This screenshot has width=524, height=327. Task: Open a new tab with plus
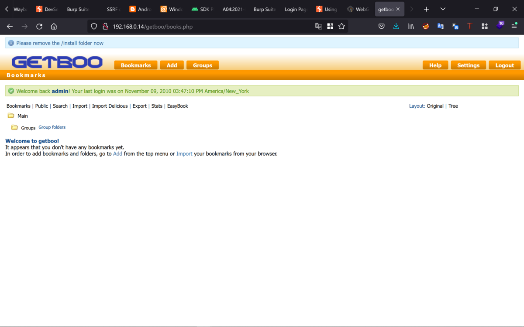tap(426, 9)
